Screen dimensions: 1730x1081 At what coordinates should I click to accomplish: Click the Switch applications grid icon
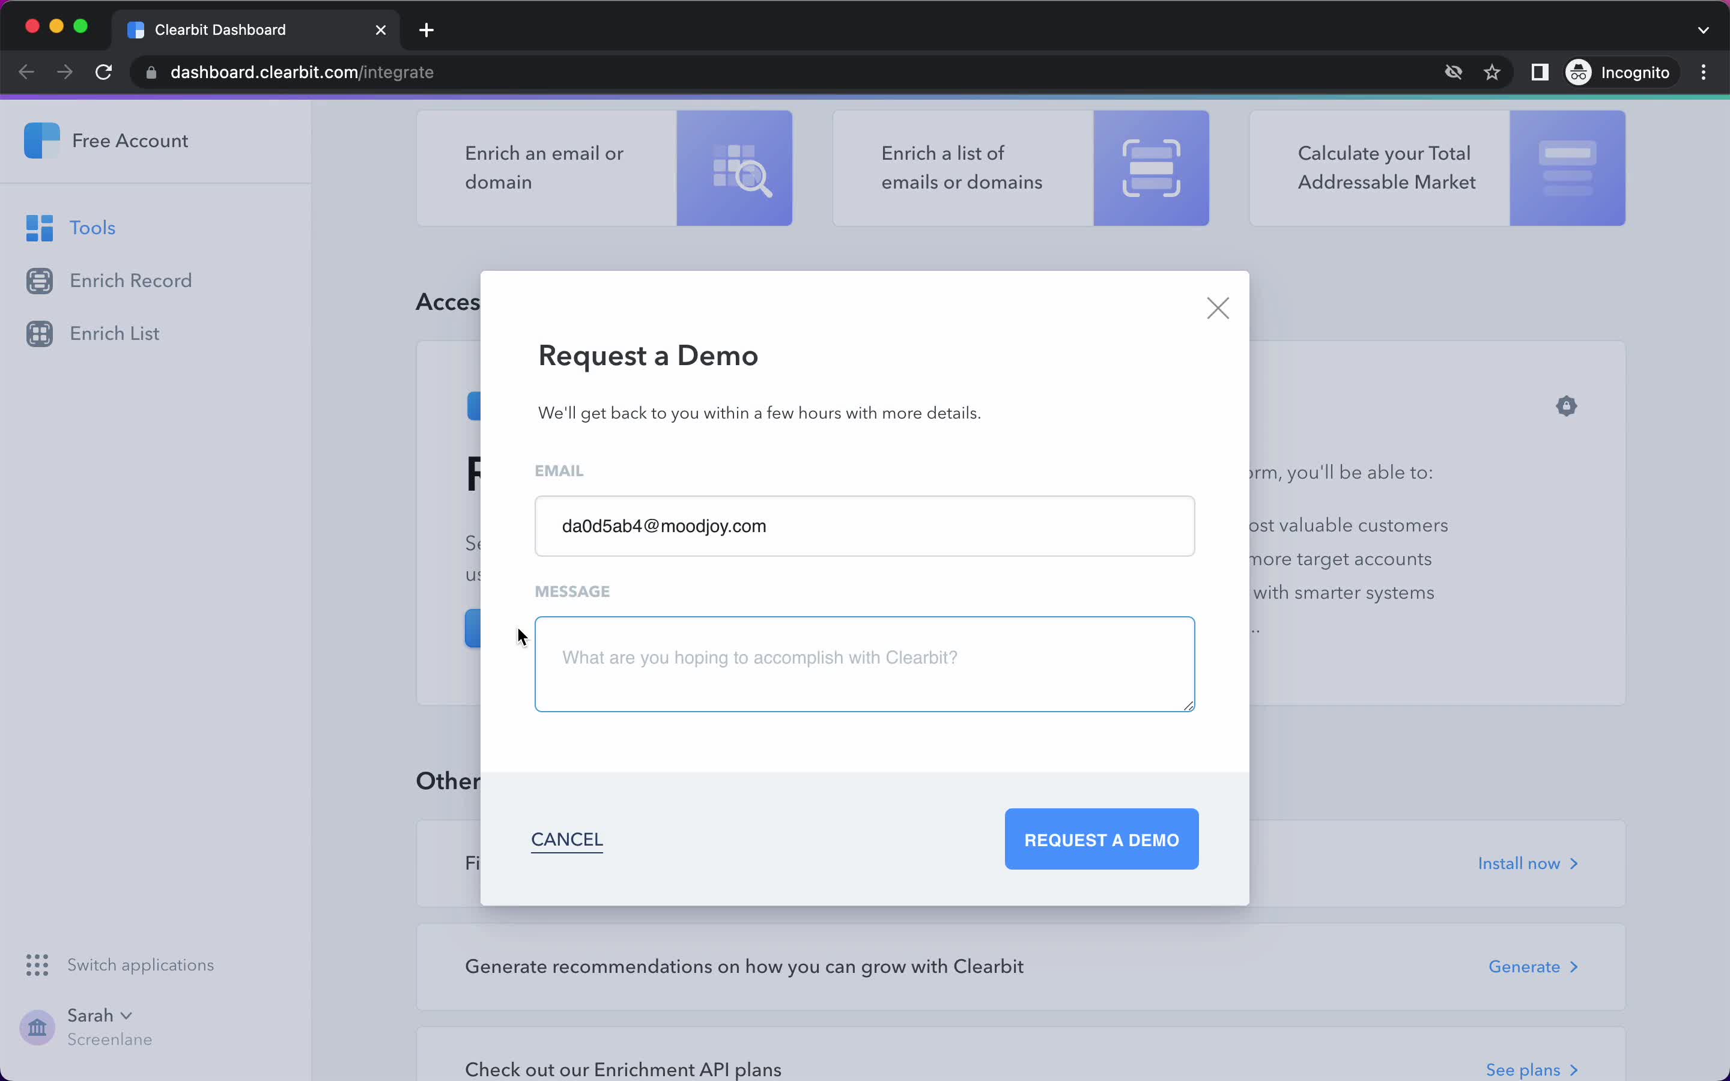coord(36,964)
